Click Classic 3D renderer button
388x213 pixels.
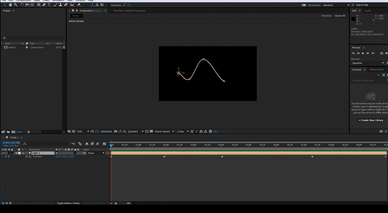[x=340, y=16]
